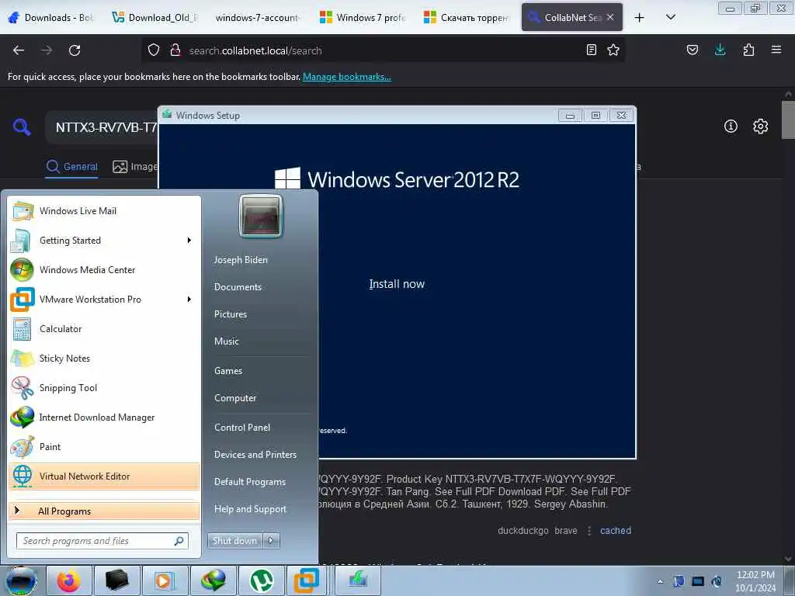Screen dimensions: 795x596
Task: Switch to windows-7-account tab
Action: (258, 17)
